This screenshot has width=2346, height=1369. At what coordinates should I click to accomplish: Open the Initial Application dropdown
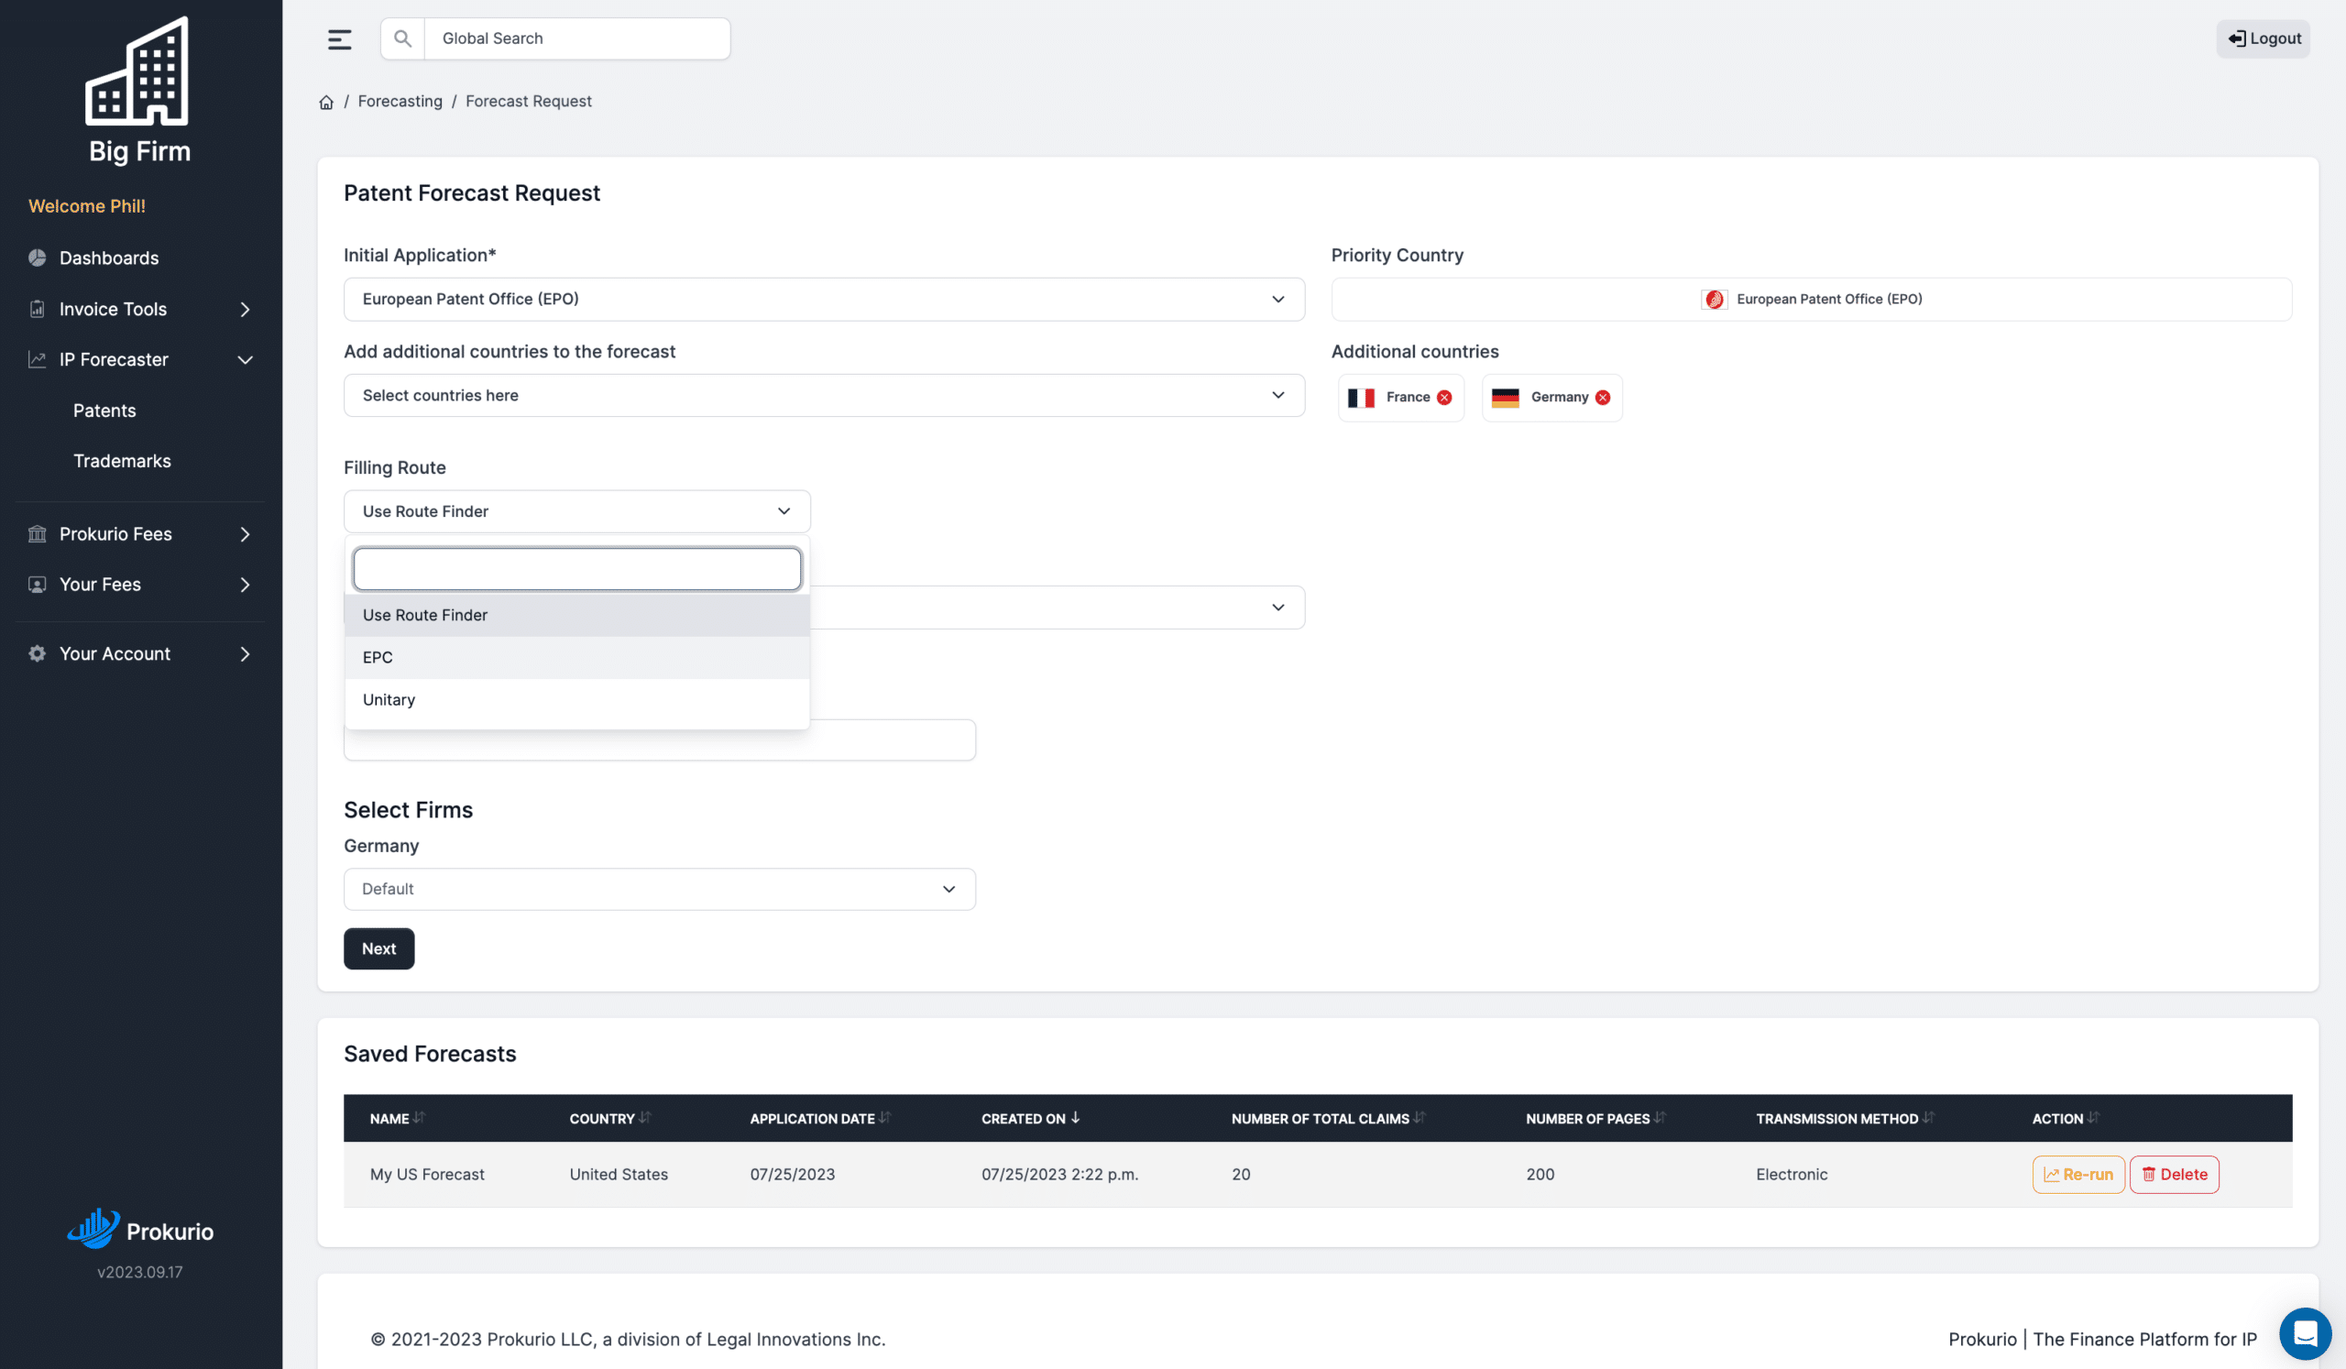[824, 300]
